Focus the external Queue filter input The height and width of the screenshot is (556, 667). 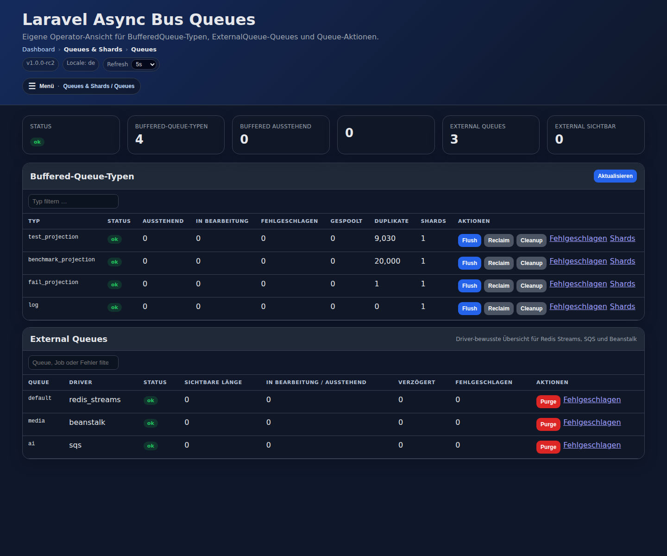coord(73,363)
